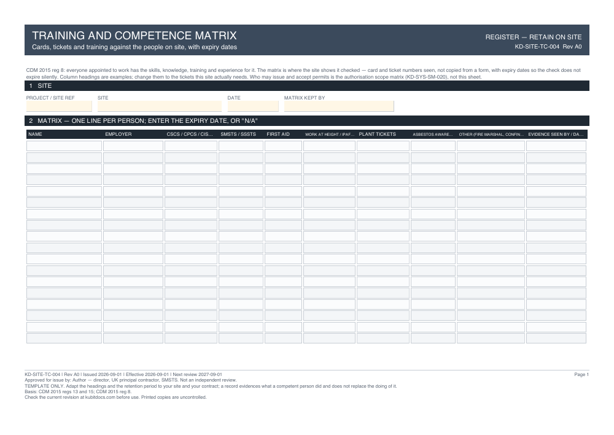Click the EMPLOYER column header
Viewport: 614px width, 435px height.
click(119, 134)
